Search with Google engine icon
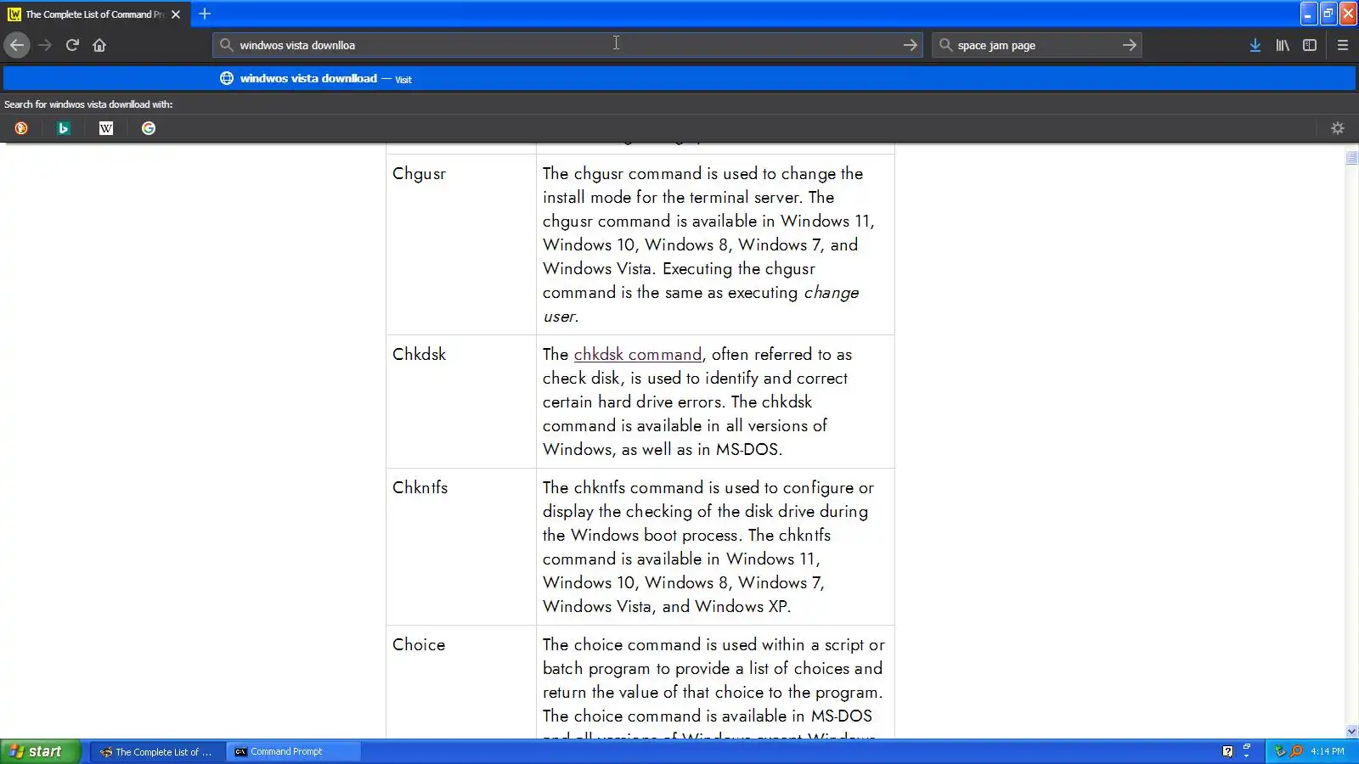Viewport: 1359px width, 764px height. [149, 128]
